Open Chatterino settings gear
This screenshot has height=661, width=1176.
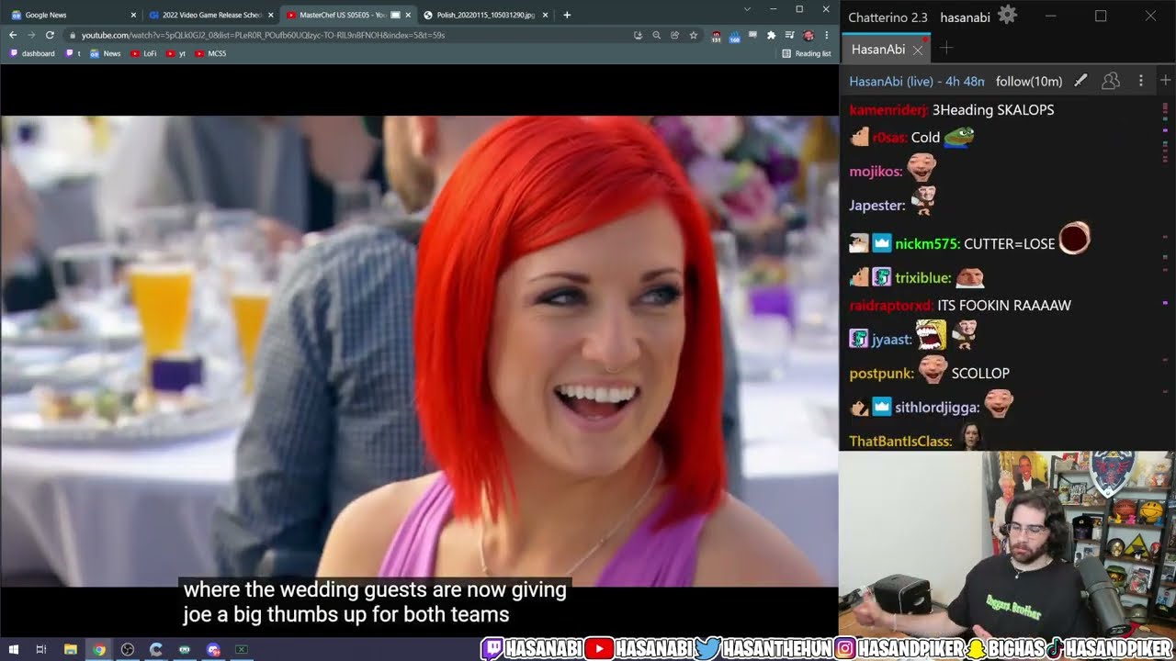point(1007,16)
